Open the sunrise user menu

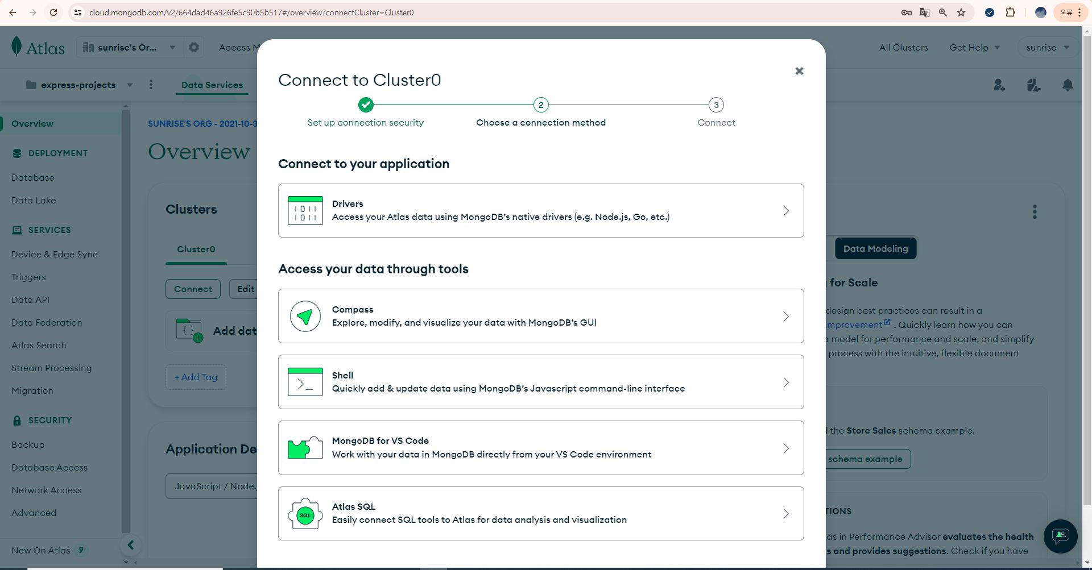pos(1047,47)
